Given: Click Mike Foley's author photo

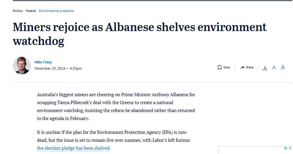Looking at the screenshot, I should click(x=22, y=65).
